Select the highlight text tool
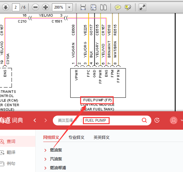183x172 pixels. (x=128, y=7)
